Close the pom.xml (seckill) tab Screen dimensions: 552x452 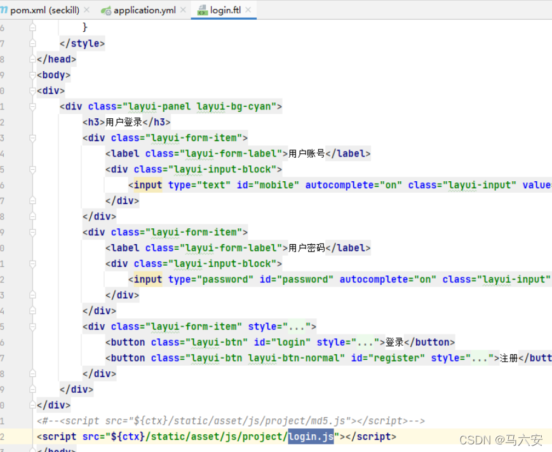87,10
